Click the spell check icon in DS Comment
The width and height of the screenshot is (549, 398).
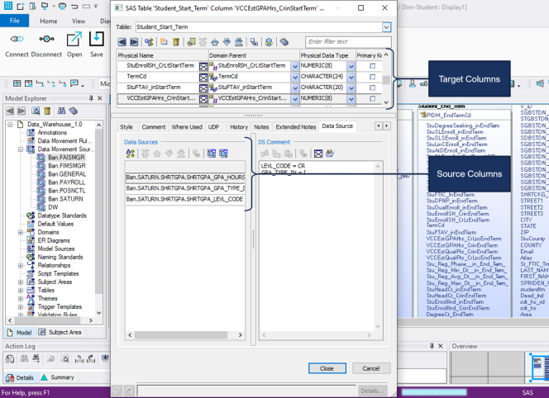pos(330,154)
